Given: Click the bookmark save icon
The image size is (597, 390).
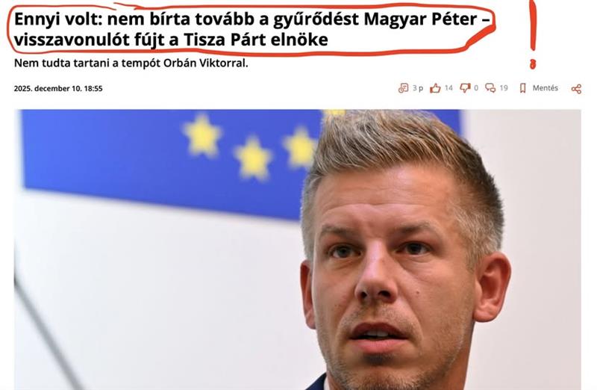Looking at the screenshot, I should coord(523,88).
